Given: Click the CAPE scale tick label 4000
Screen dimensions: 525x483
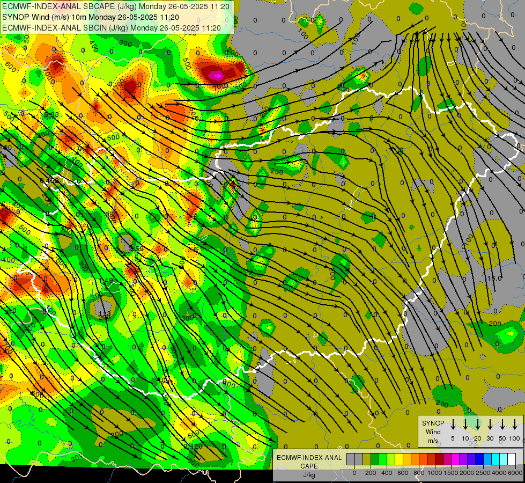Looking at the screenshot, I should pos(499,473).
